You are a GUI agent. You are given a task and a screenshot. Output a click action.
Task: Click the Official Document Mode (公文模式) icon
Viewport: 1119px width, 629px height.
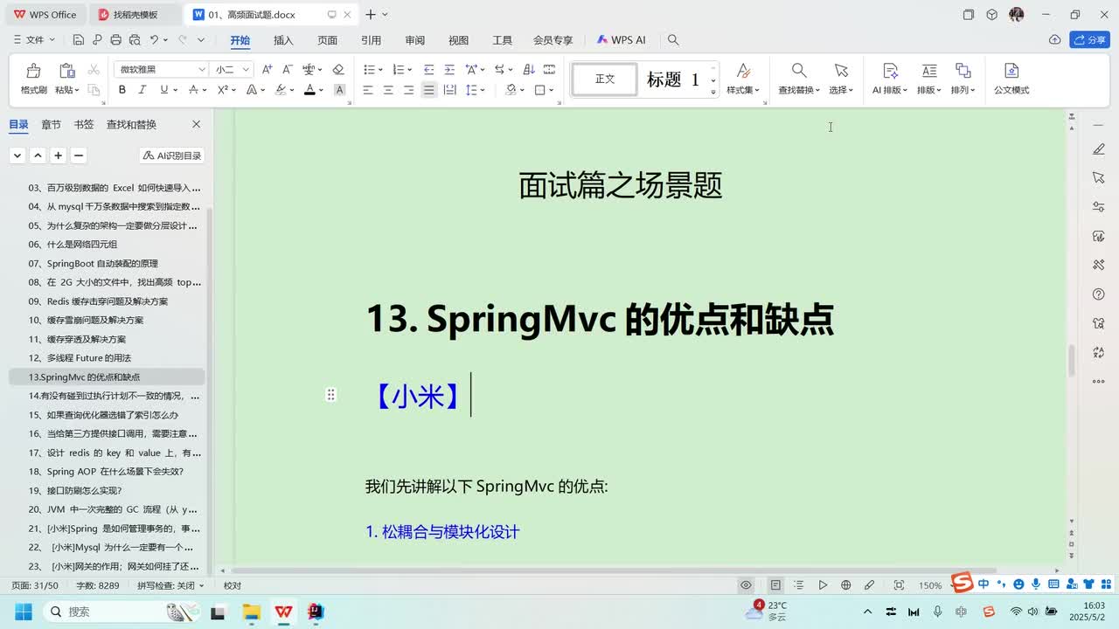click(x=1011, y=71)
